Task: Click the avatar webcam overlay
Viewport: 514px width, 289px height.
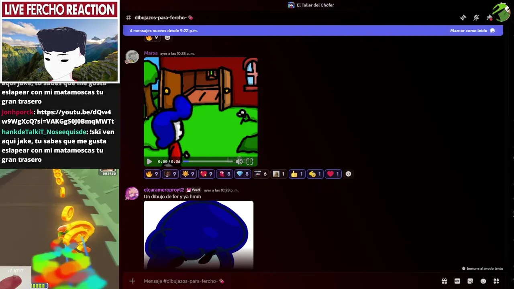Action: (60, 50)
